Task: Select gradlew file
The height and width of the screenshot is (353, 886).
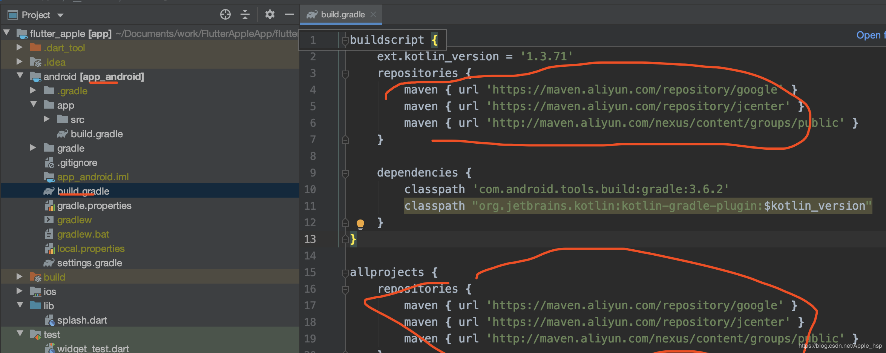Action: tap(74, 220)
